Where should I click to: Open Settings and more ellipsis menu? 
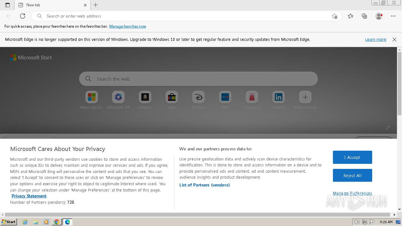pyautogui.click(x=393, y=16)
